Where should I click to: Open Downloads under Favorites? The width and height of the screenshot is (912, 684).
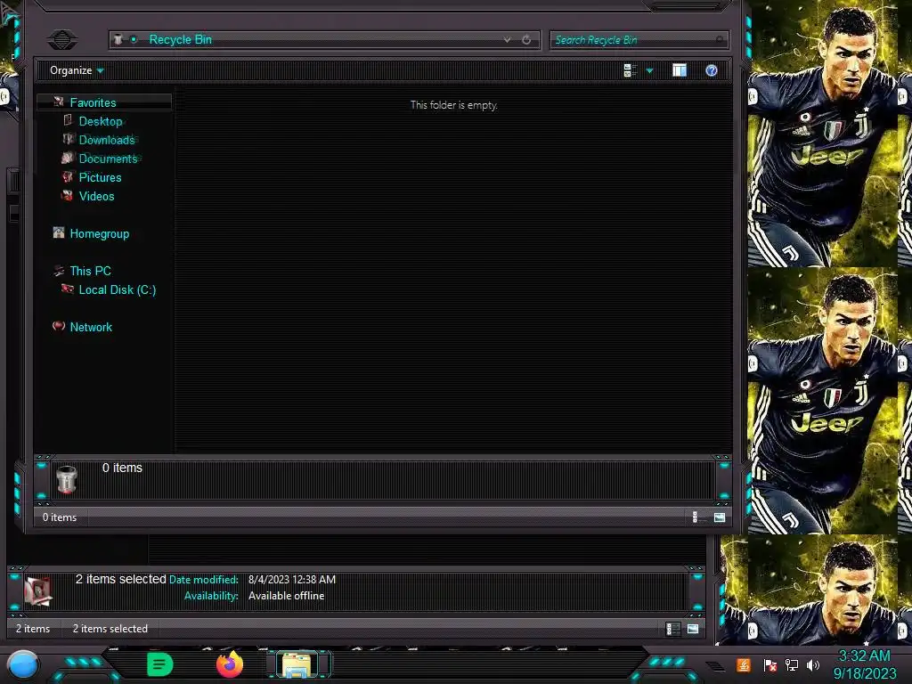pyautogui.click(x=107, y=140)
